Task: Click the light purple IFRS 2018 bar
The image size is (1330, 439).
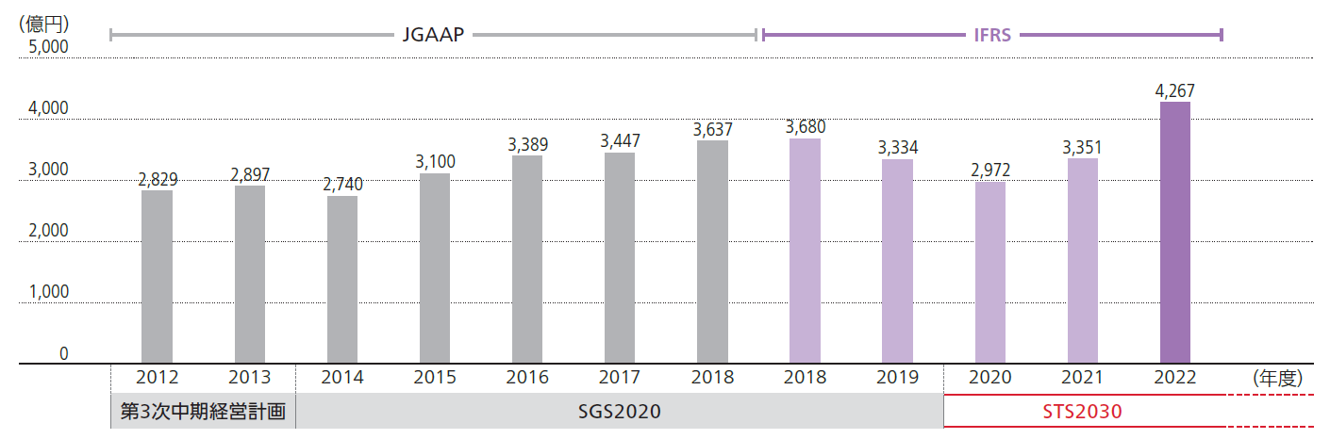Action: coord(805,251)
